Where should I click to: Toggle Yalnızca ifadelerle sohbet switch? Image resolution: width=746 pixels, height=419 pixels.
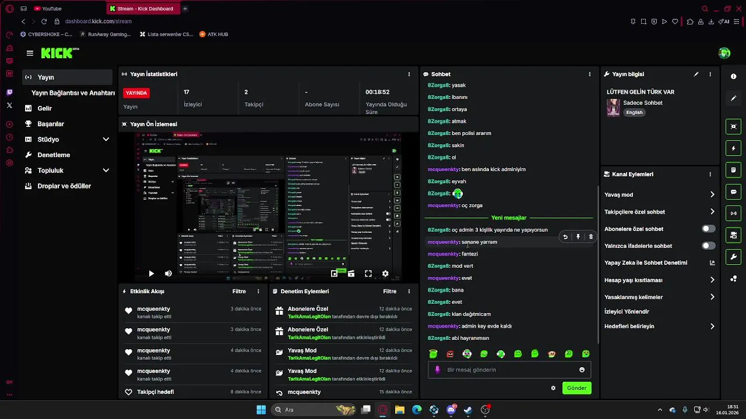(x=709, y=246)
